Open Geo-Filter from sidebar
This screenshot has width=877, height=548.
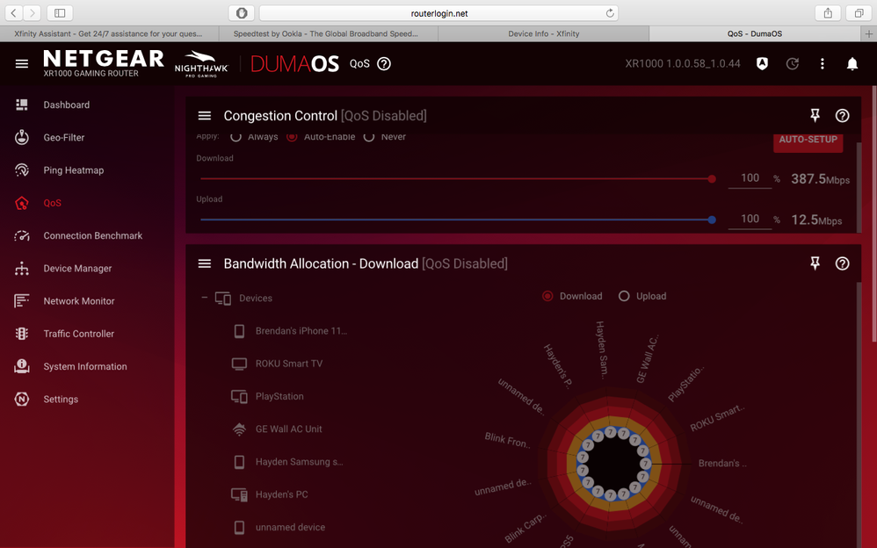[64, 137]
